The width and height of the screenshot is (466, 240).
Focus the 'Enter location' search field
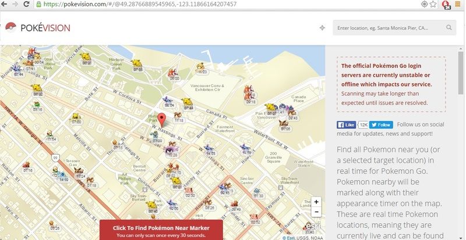(394, 28)
